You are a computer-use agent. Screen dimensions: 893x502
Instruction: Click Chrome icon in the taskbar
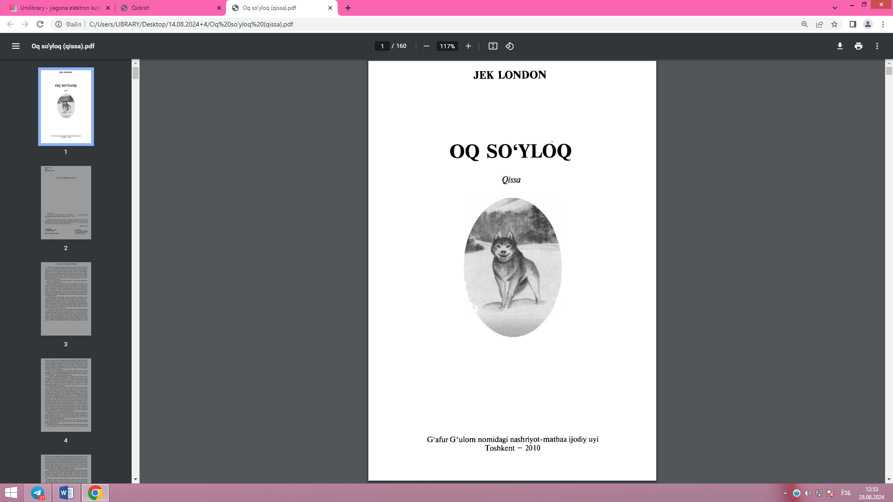(95, 493)
